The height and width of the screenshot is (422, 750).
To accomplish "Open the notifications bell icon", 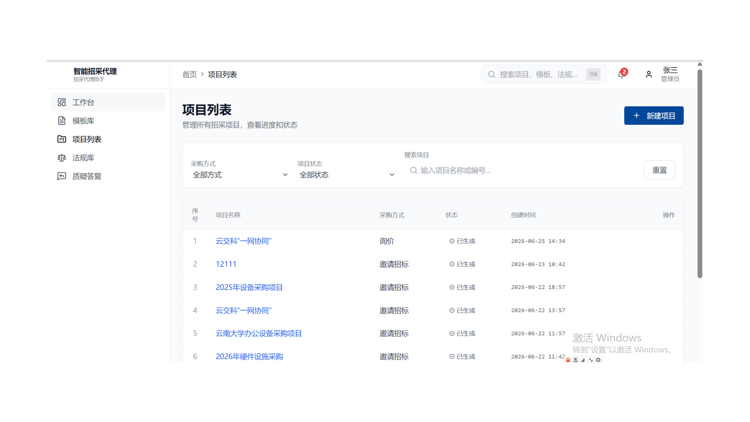I will pyautogui.click(x=621, y=75).
